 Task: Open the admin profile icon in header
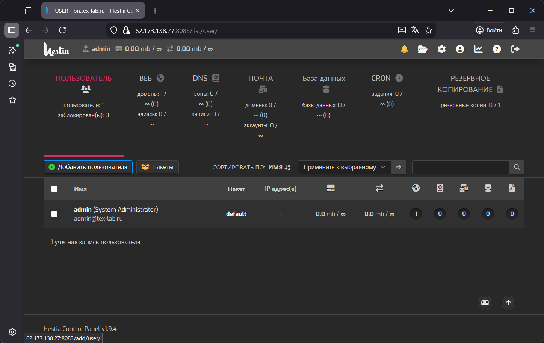click(460, 49)
